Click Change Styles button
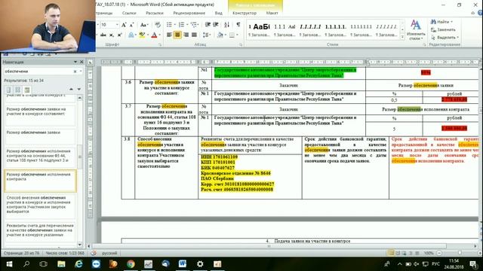This screenshot has height=271, width=483. point(416,30)
